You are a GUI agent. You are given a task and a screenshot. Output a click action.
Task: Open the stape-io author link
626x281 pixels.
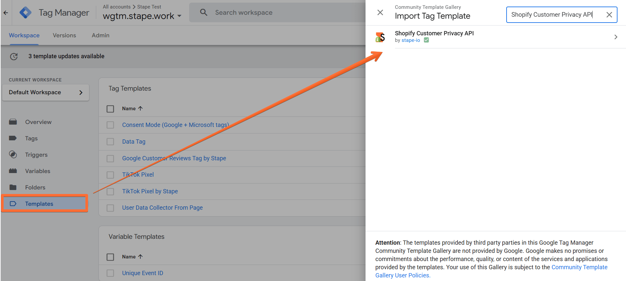411,40
